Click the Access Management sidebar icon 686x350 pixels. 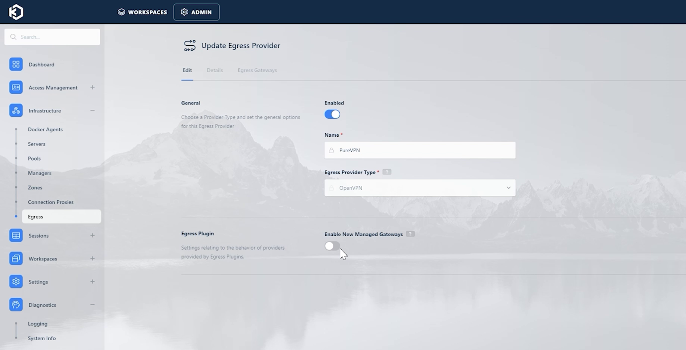click(15, 87)
